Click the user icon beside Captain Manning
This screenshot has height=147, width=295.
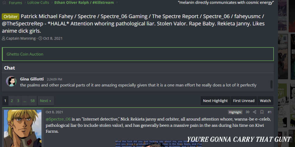click(4, 39)
